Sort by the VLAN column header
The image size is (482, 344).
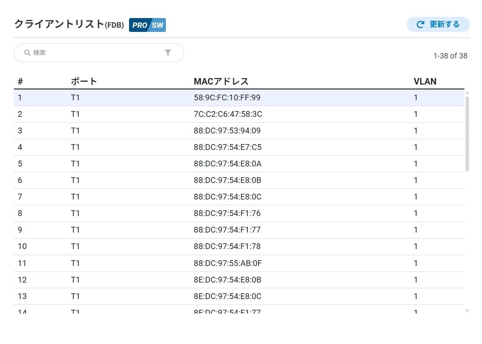(x=425, y=81)
